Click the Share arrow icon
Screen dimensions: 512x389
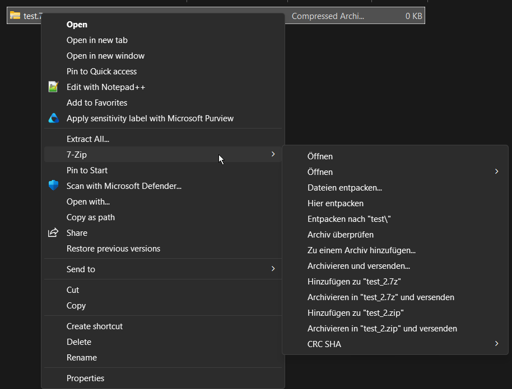point(53,233)
